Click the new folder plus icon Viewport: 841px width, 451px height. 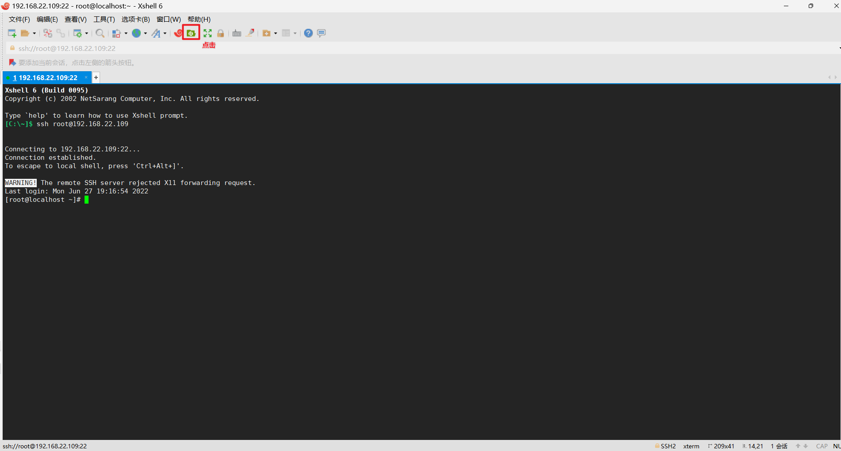pos(266,33)
